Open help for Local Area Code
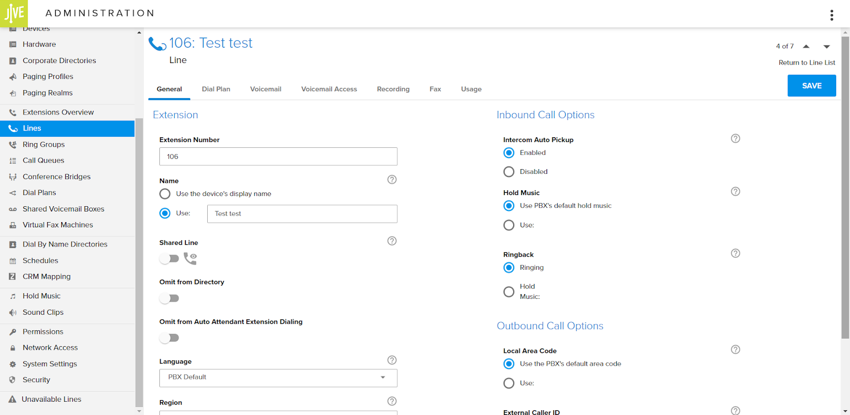 [735, 349]
